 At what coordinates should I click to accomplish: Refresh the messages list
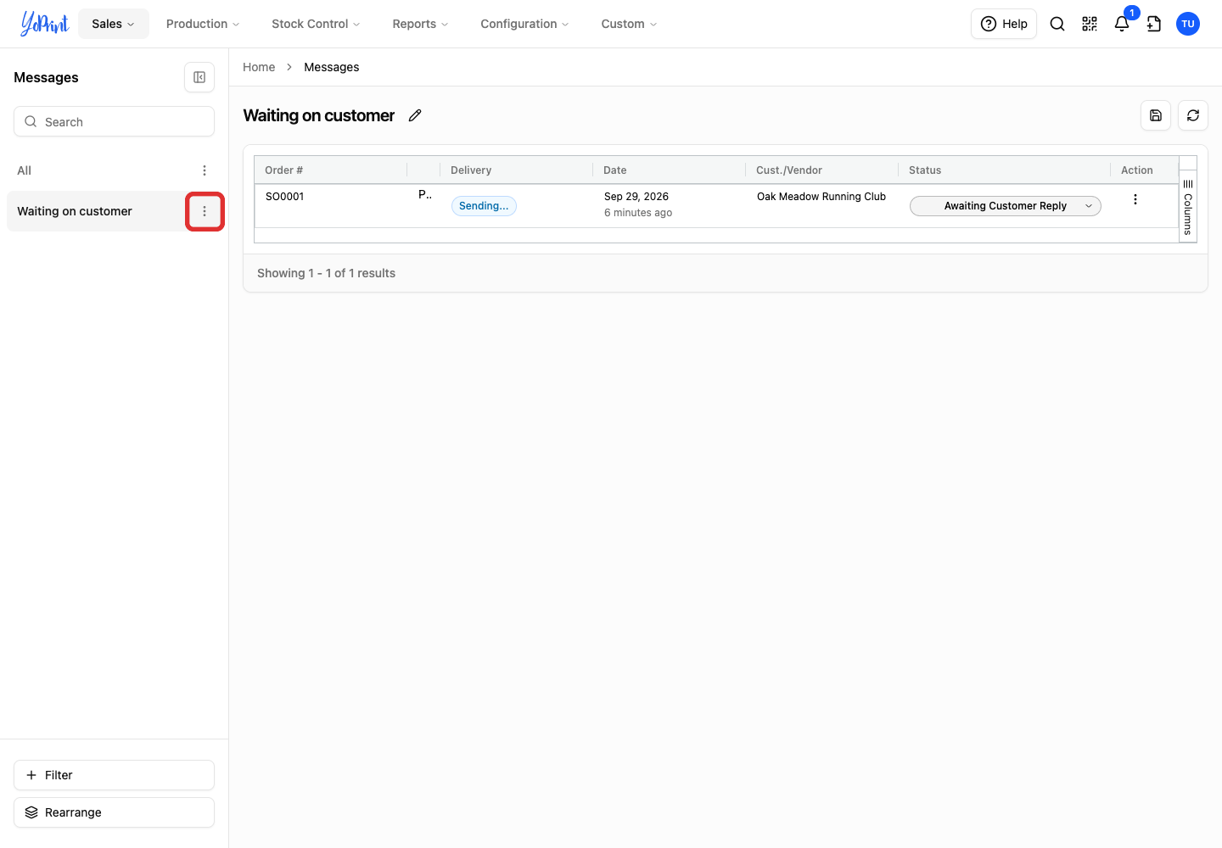coord(1193,115)
